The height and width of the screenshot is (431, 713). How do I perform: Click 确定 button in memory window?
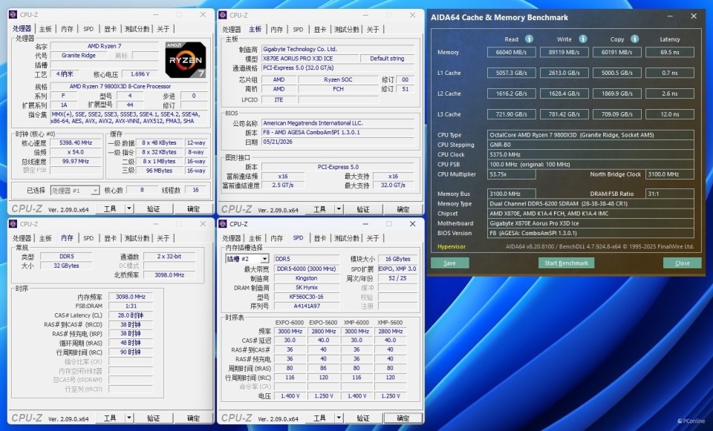click(193, 418)
